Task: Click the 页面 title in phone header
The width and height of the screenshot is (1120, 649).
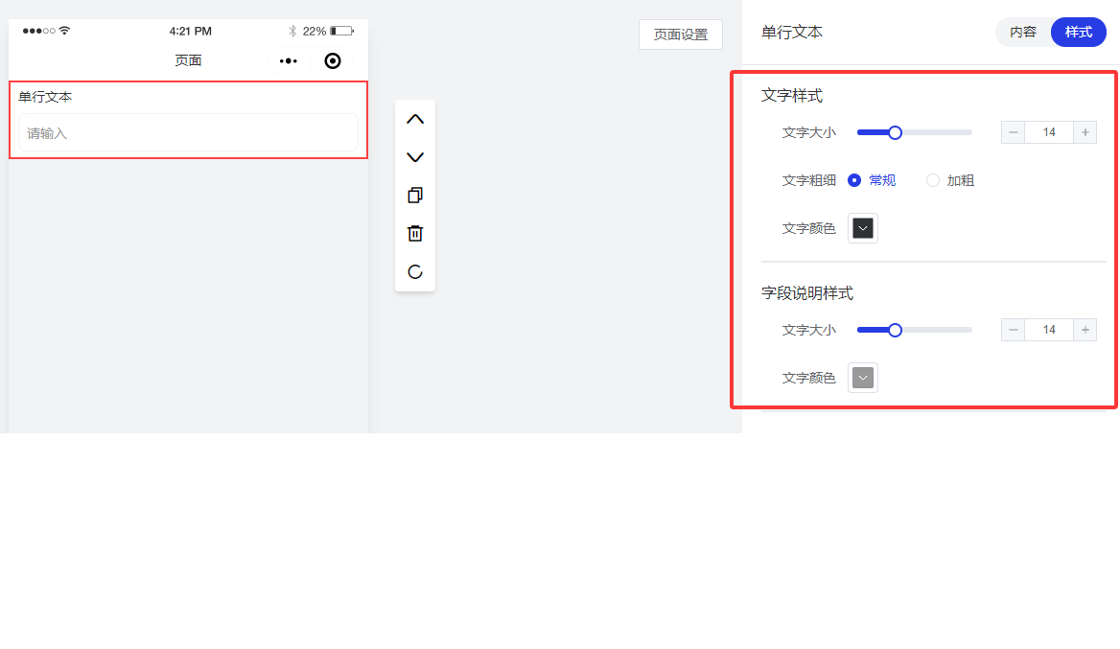Action: pos(189,60)
